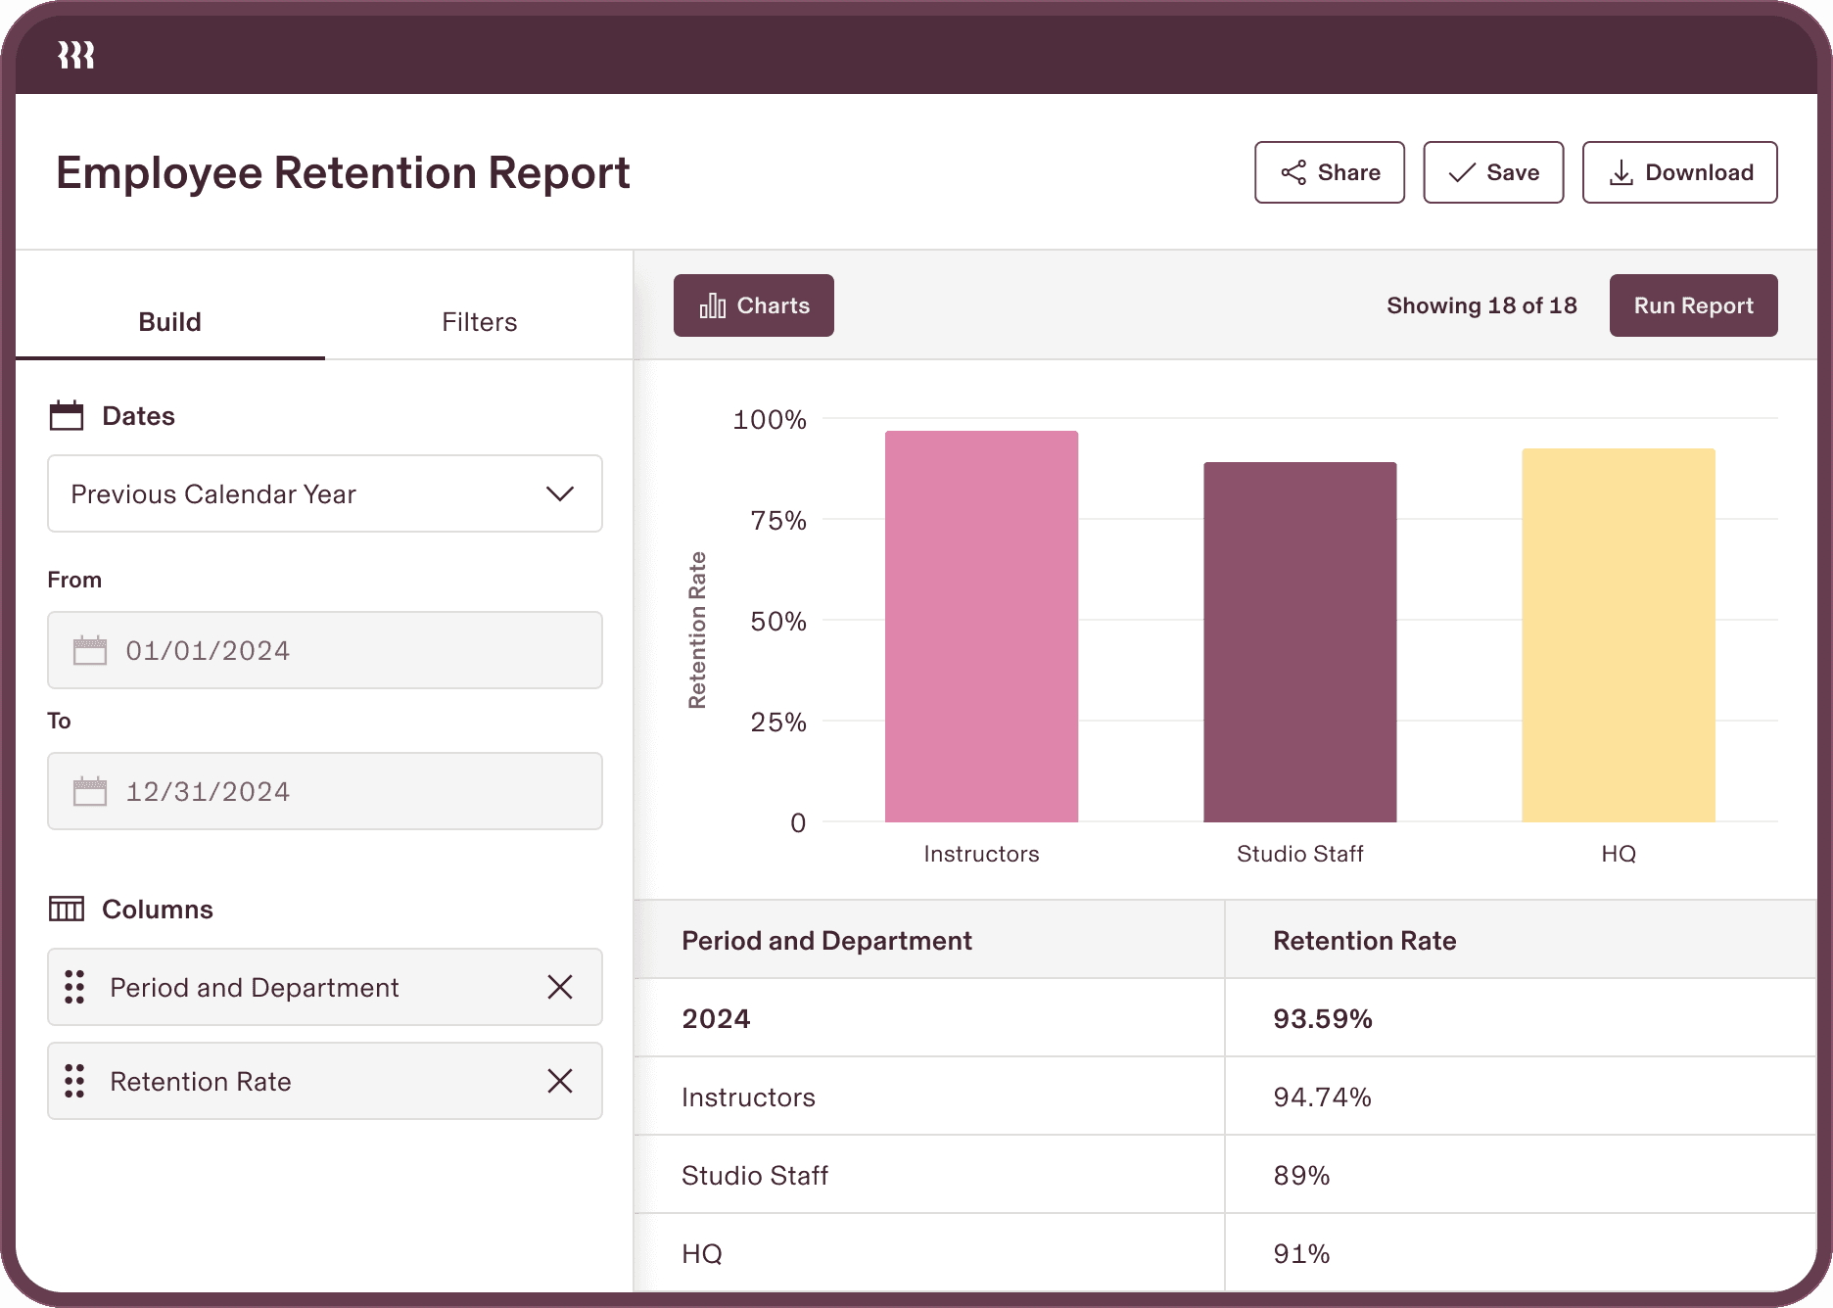1833x1308 pixels.
Task: Click the calendar icon in To field
Action: coord(90,791)
